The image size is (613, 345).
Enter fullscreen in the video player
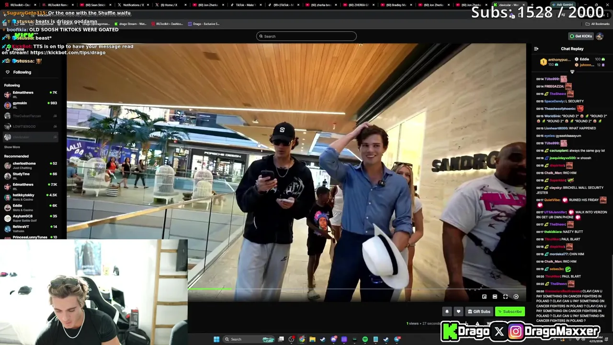[505, 297]
